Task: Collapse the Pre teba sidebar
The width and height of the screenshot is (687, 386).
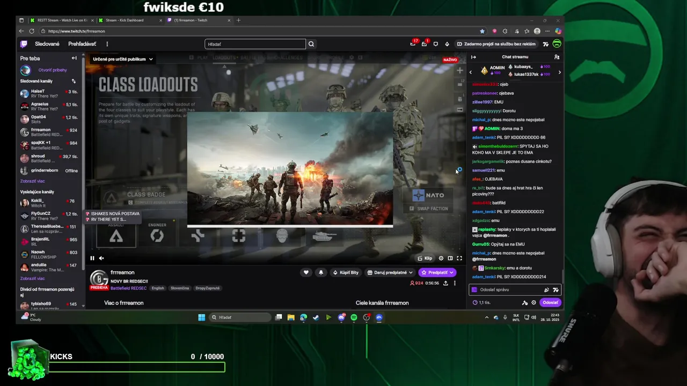Action: pos(74,58)
